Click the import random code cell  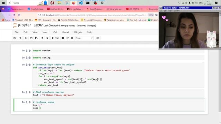pos(118,51)
